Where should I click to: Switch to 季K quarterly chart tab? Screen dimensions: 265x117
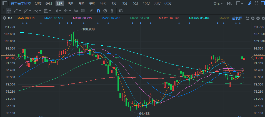tap(92, 3)
